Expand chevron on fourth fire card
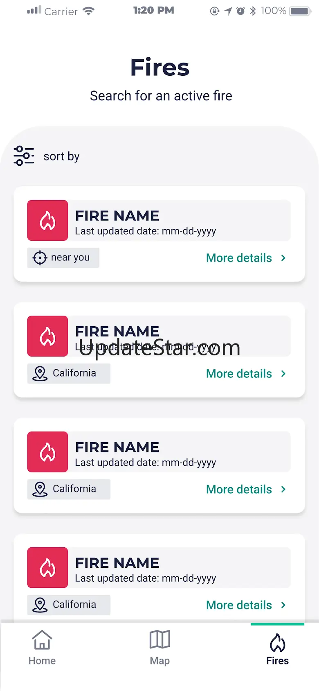Screen dimensions: 319x691 [283, 605]
